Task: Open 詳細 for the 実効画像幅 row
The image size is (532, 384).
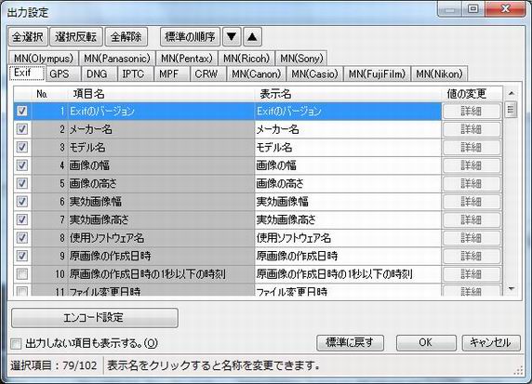Action: click(472, 202)
